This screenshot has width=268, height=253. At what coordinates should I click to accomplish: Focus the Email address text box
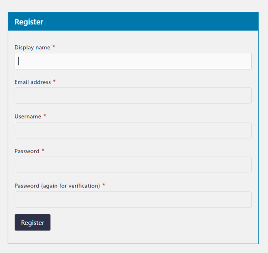click(x=133, y=96)
